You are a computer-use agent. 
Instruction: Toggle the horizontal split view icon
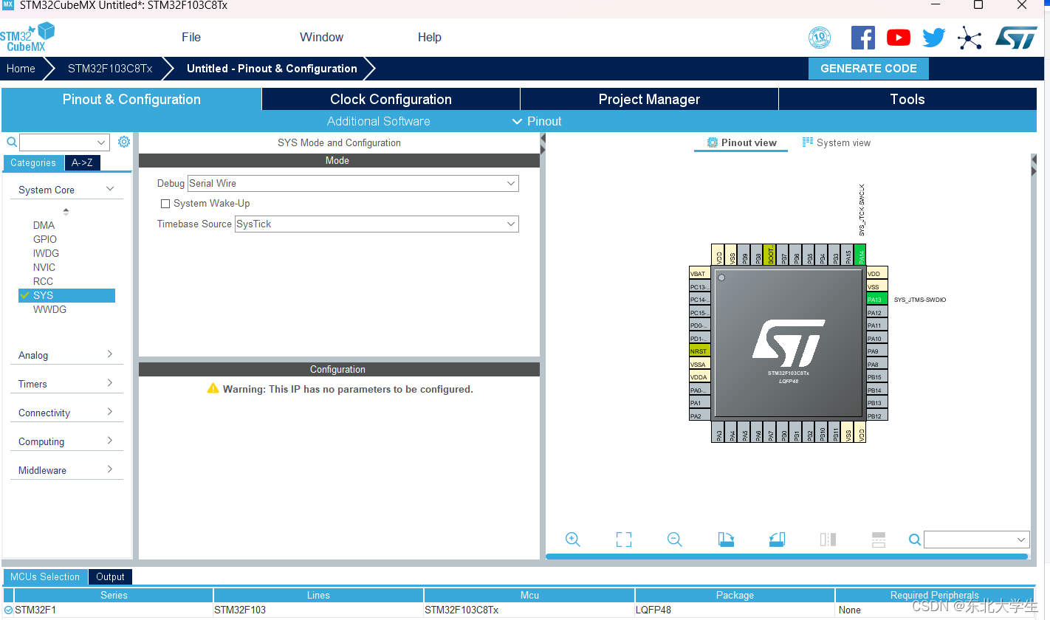click(x=879, y=540)
